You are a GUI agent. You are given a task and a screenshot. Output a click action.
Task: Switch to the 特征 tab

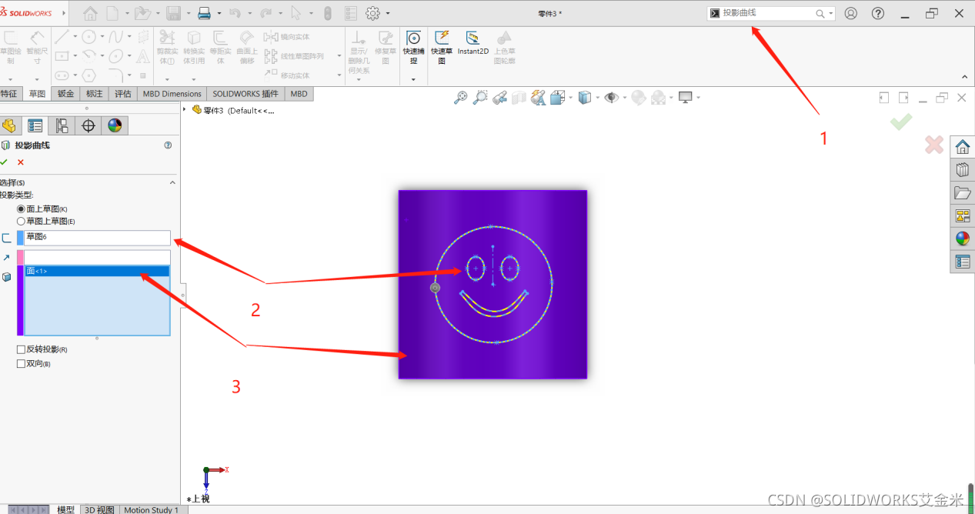[x=8, y=94]
